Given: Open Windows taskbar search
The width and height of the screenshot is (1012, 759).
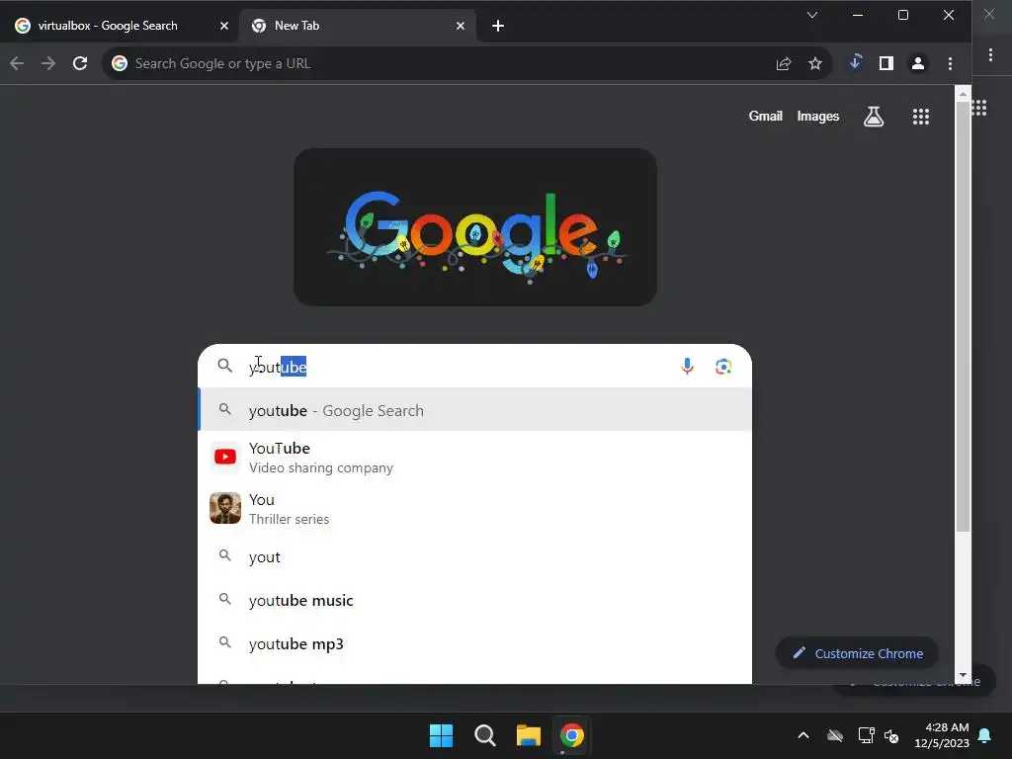Looking at the screenshot, I should (484, 735).
